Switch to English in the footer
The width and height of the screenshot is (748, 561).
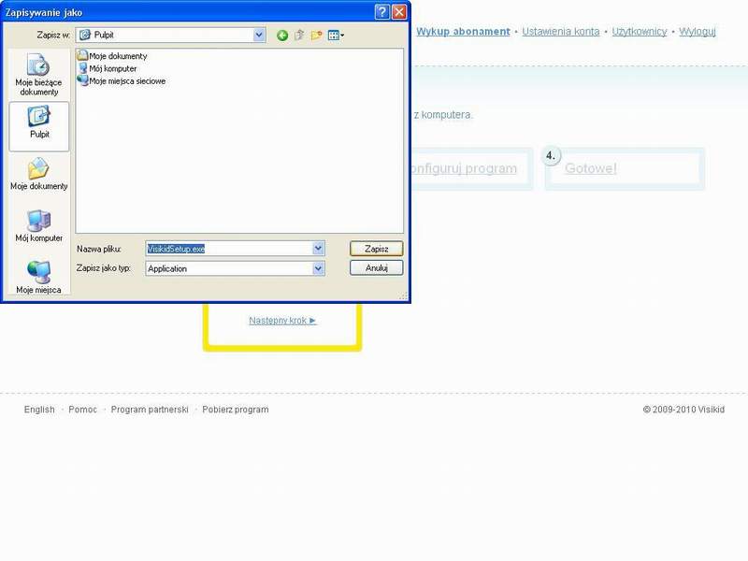tap(39, 410)
